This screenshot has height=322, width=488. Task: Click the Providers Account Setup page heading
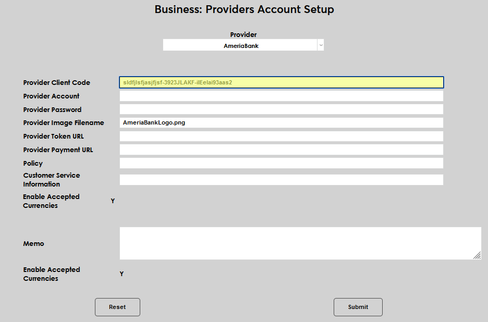click(244, 9)
